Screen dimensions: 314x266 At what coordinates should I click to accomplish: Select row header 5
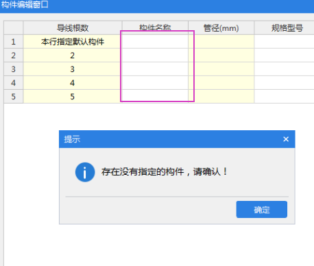pyautogui.click(x=14, y=97)
